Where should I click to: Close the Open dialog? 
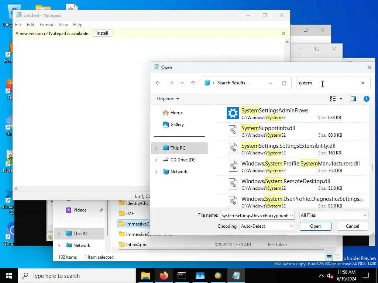pos(369,67)
